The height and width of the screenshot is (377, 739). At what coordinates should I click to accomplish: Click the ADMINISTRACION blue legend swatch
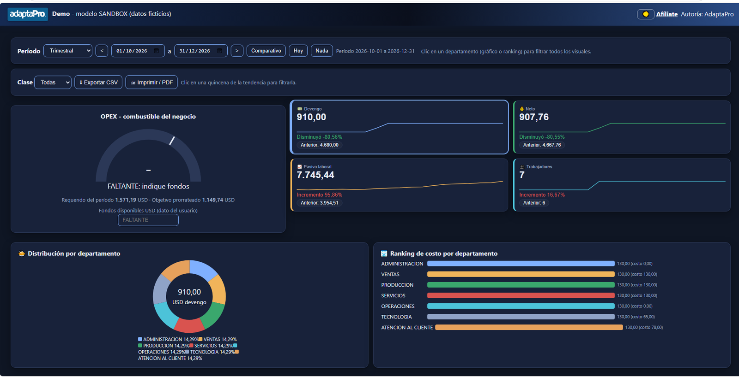[140, 339]
